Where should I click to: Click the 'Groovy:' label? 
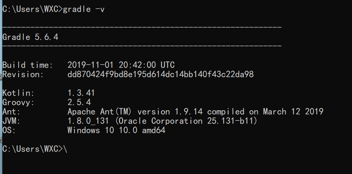point(19,103)
